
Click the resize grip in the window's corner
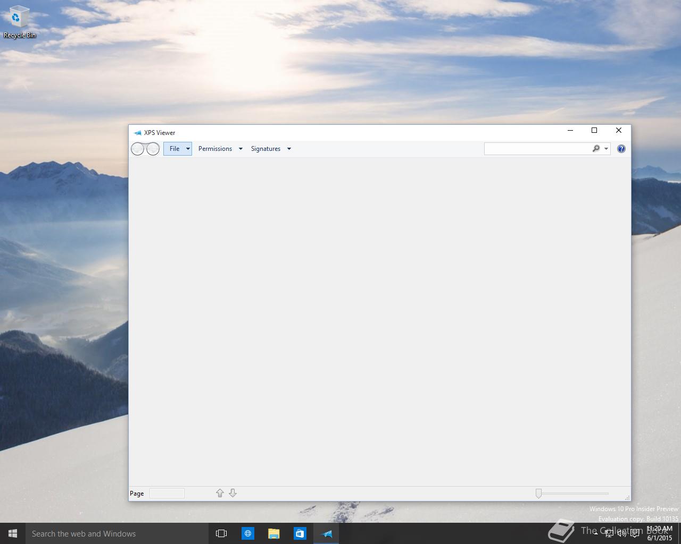pos(627,497)
